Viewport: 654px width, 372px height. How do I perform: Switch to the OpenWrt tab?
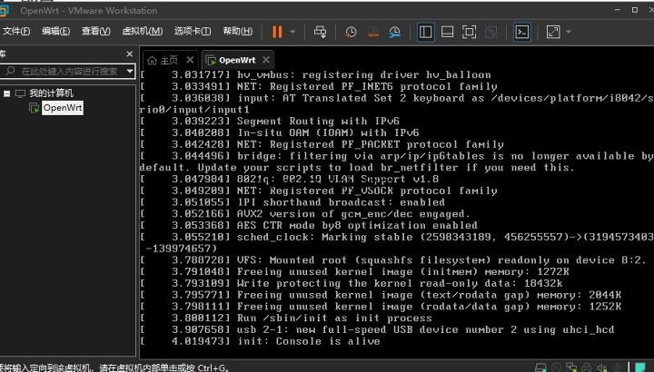click(237, 61)
